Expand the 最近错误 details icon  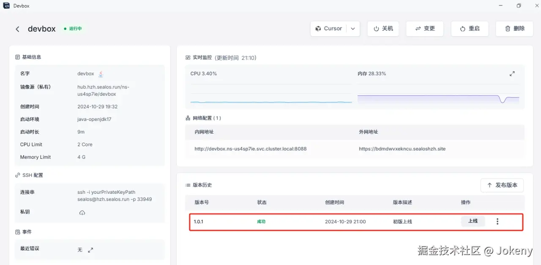pyautogui.click(x=90, y=250)
